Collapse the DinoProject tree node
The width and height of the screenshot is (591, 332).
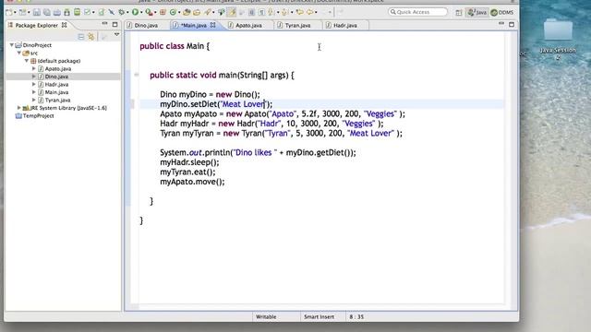pos(12,45)
